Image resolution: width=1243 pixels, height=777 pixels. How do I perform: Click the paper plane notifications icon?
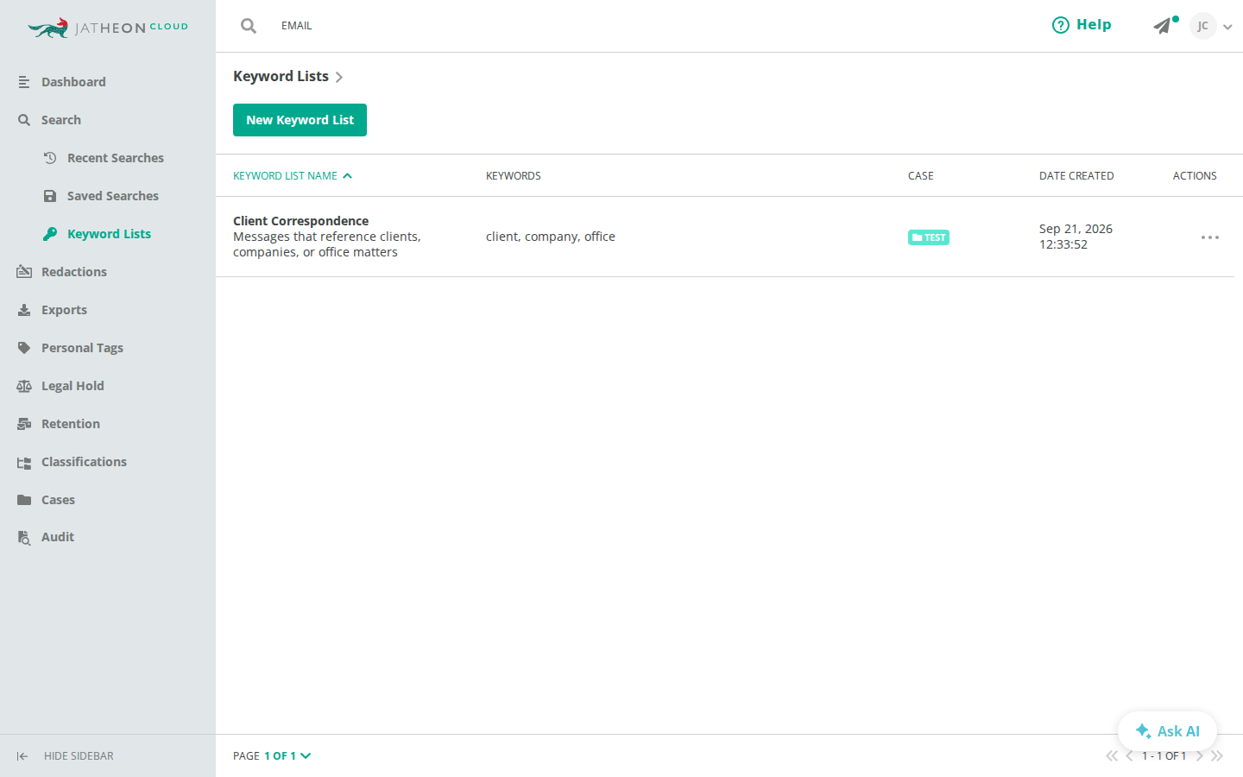(1164, 26)
